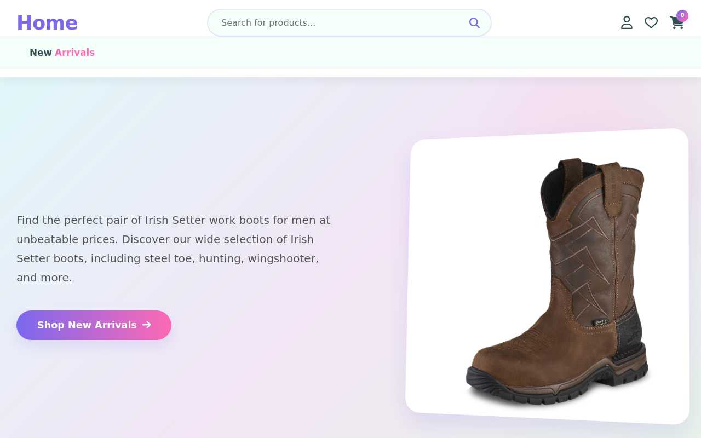Go to the Home logo
The height and width of the screenshot is (438, 701).
pos(47,23)
